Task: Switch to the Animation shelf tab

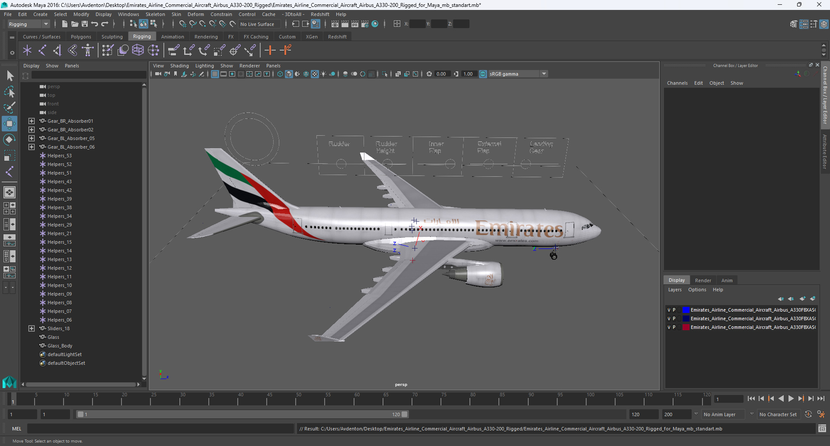Action: point(172,37)
